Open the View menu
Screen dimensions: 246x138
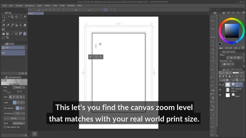pyautogui.click(x=55, y=5)
